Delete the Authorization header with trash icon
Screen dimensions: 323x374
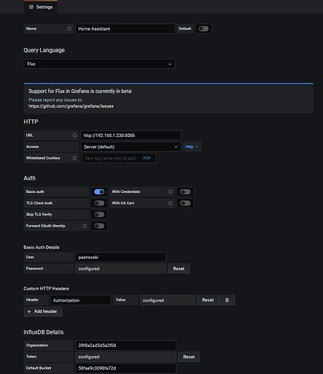[227, 300]
